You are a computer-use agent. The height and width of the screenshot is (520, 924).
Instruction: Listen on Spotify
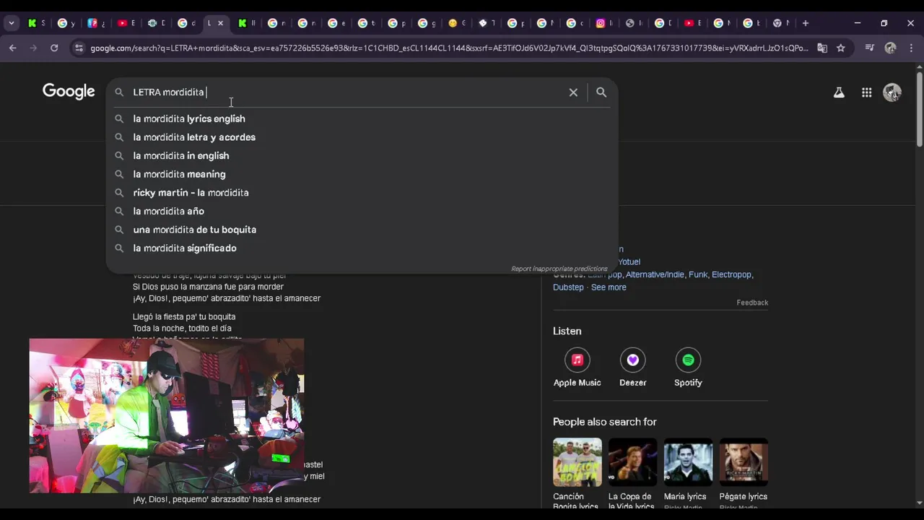pyautogui.click(x=688, y=368)
